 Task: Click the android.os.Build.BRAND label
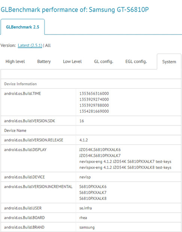(24, 227)
